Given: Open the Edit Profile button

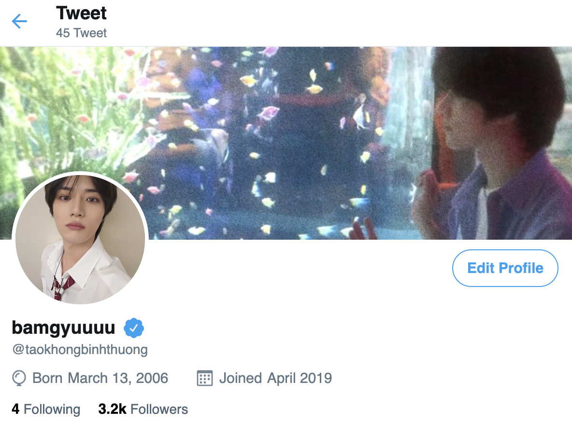Looking at the screenshot, I should [505, 268].
